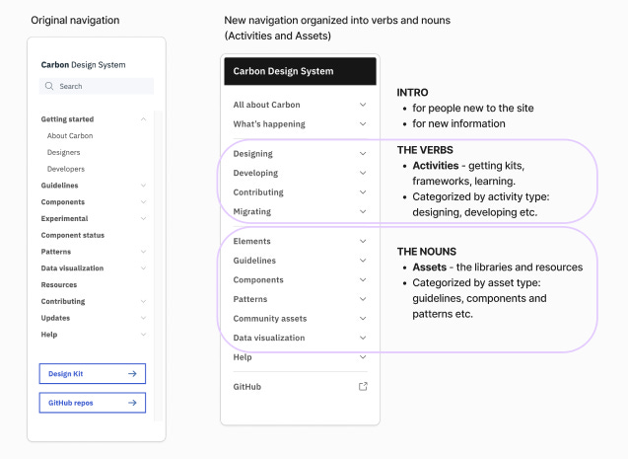Screen dimensions: 628x459
Task: Click the arrow icon on Design Kit button
Action: coord(132,373)
